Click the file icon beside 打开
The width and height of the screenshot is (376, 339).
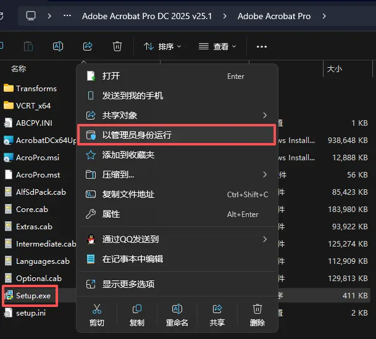pyautogui.click(x=91, y=76)
